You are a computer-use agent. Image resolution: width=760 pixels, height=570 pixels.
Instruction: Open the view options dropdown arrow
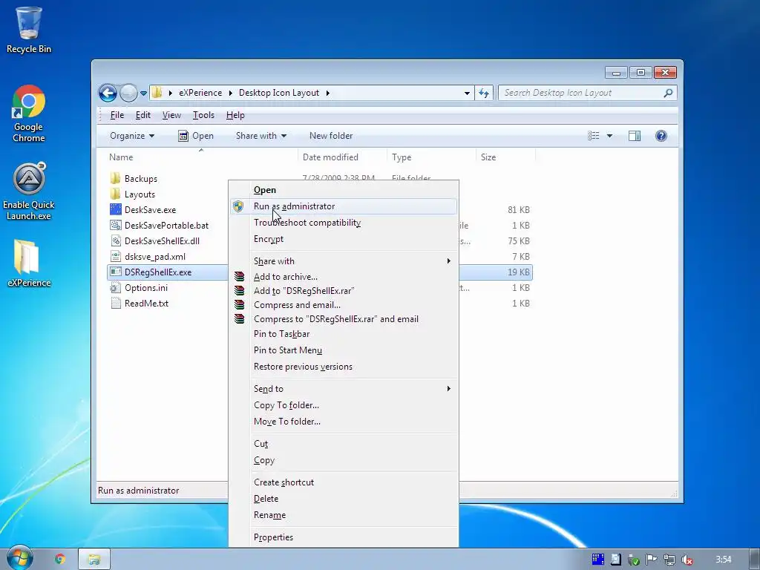610,137
